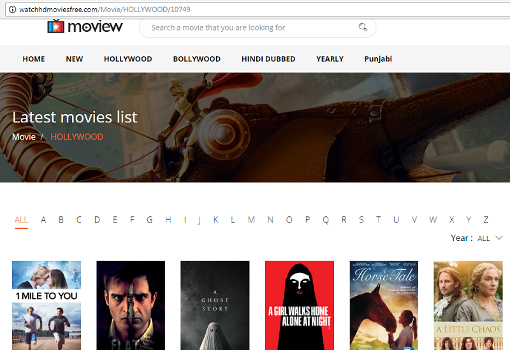Open the A Ghost Story poster

[x=215, y=305]
